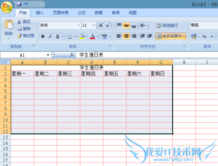Undo the last action

[26, 4]
